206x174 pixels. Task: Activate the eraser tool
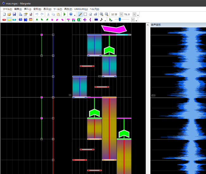click(91, 14)
